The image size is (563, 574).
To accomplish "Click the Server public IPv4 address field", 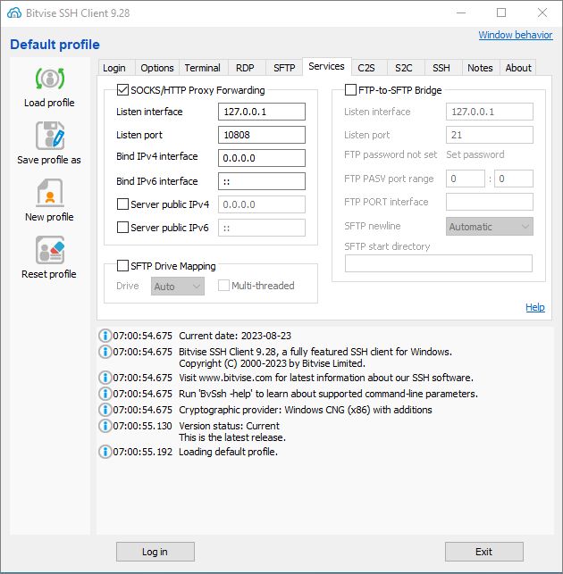I will pyautogui.click(x=262, y=204).
